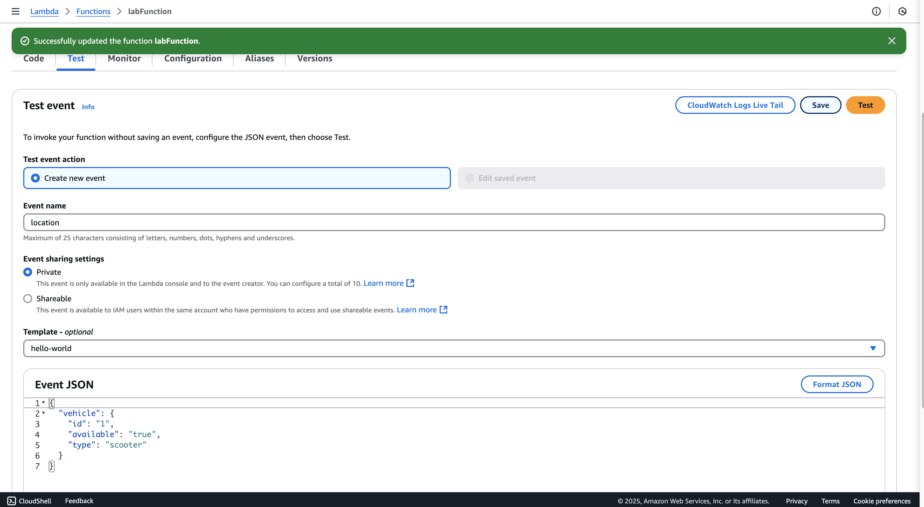Open CloudShell icon in footer
Image resolution: width=924 pixels, height=507 pixels.
coord(11,501)
